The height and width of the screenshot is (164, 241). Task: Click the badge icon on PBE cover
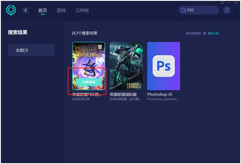(x=100, y=47)
